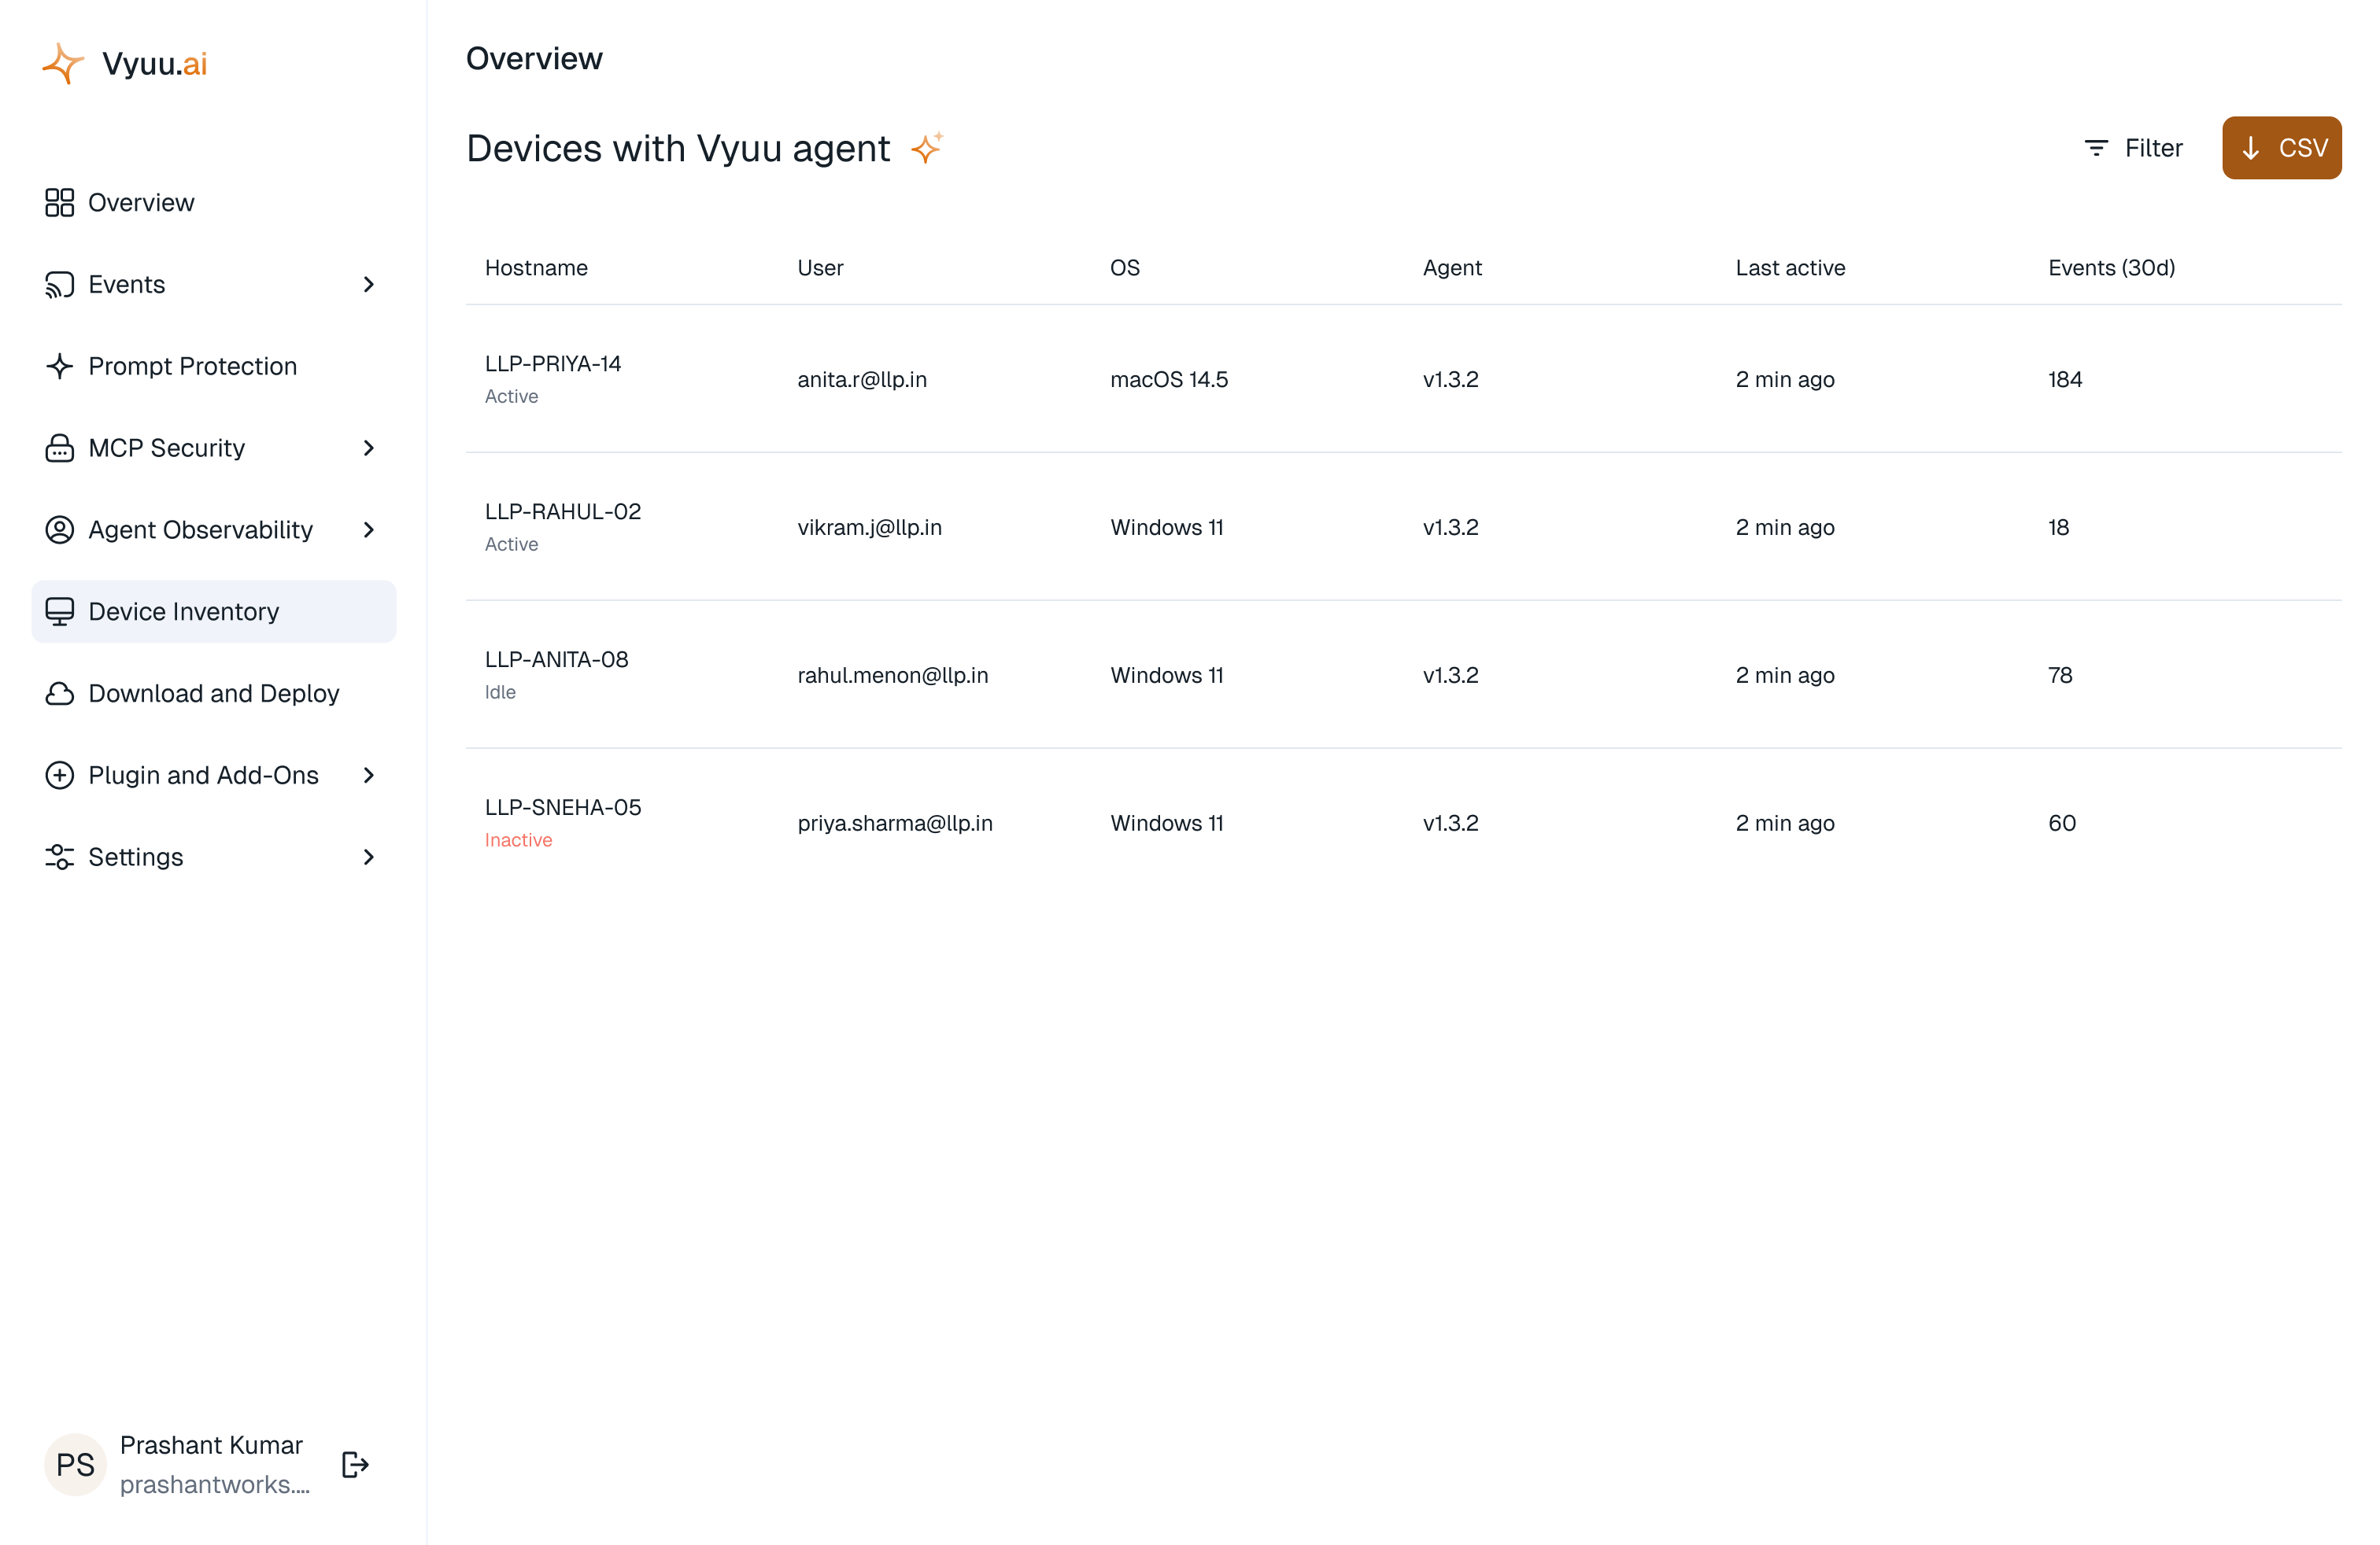Open the Device Inventory menu item
Viewport: 2380px width, 1545px height.
[x=213, y=611]
